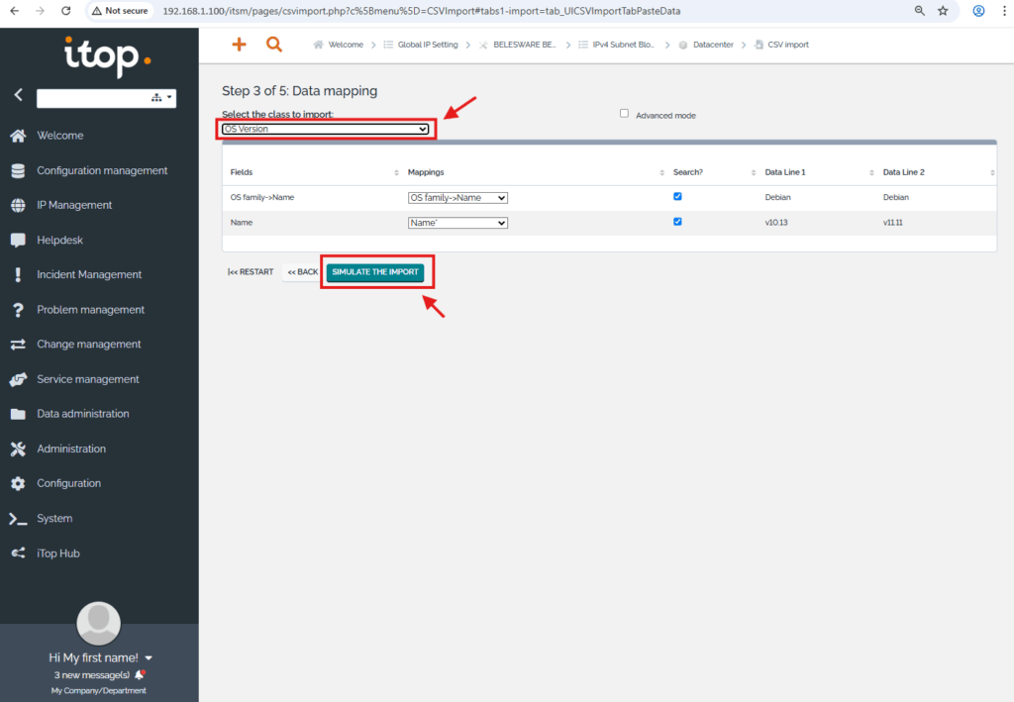This screenshot has height=702, width=1014.
Task: Open the OS Version class dropdown
Action: 325,129
